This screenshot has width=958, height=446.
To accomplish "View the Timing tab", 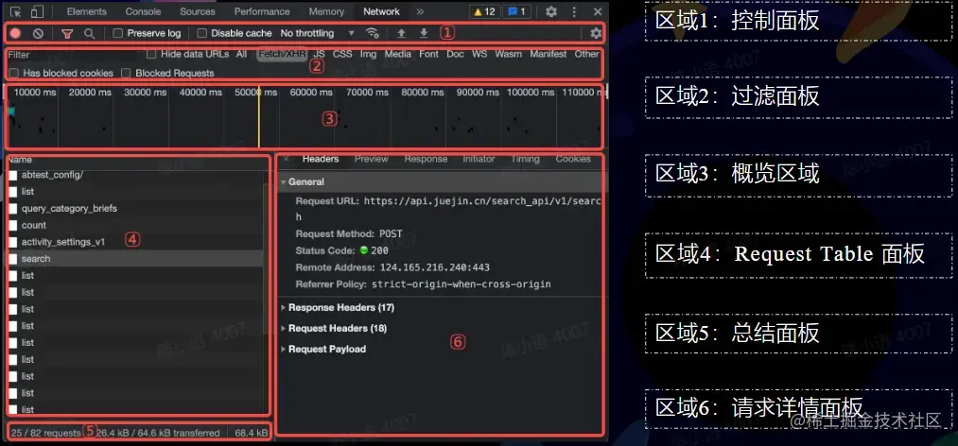I will tap(526, 159).
